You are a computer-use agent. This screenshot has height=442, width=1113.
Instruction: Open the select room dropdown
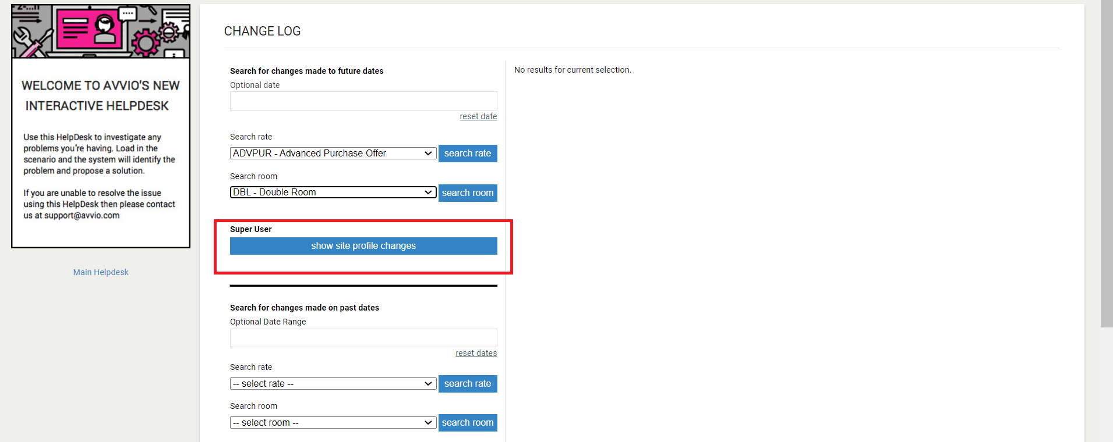tap(333, 423)
